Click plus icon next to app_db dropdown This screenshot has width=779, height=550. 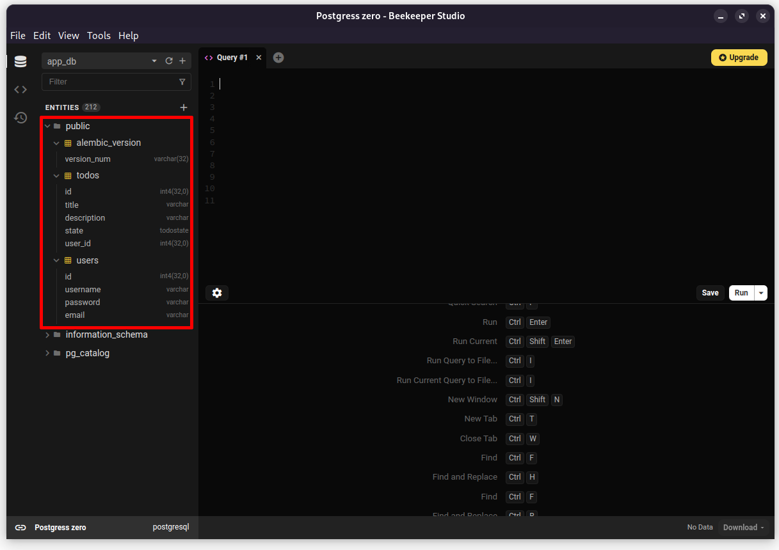click(182, 61)
